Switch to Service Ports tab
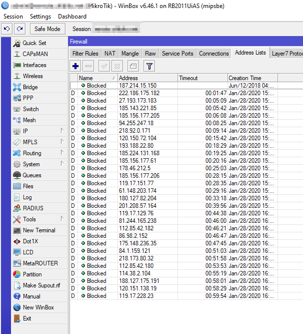 177,54
